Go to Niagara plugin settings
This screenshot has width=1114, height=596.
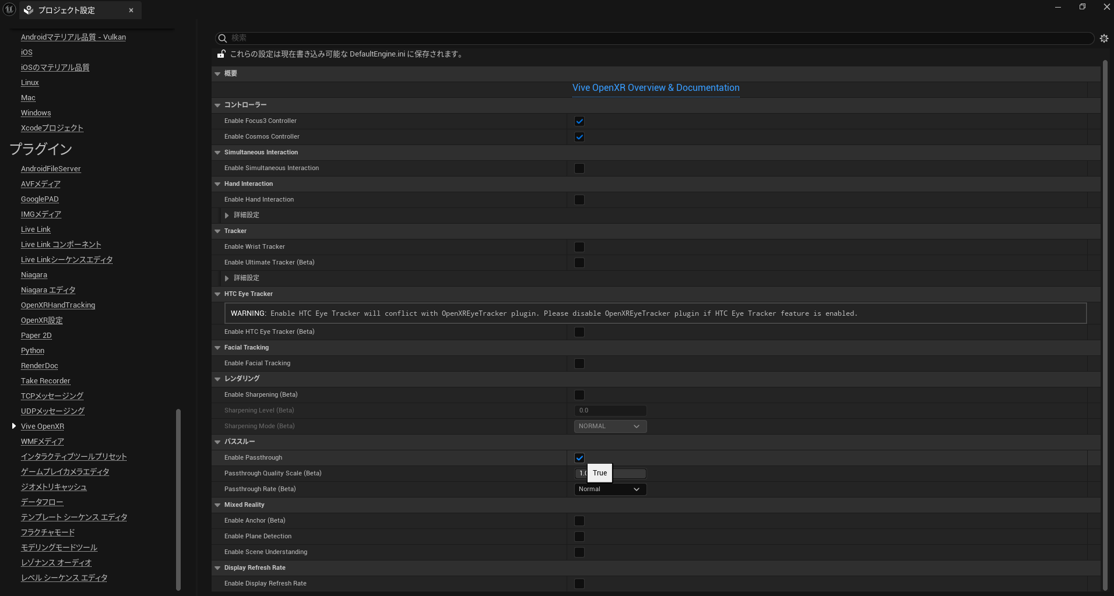[34, 275]
